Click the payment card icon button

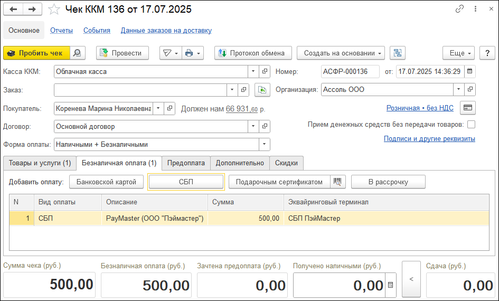pos(467,108)
